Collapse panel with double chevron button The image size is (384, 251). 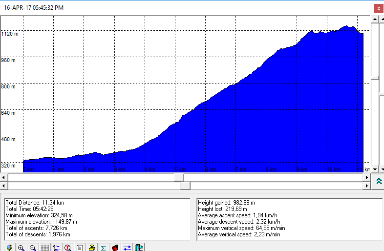[379, 181]
